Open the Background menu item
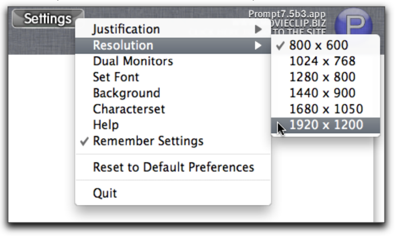Image resolution: width=400 pixels, height=241 pixels. [x=127, y=93]
